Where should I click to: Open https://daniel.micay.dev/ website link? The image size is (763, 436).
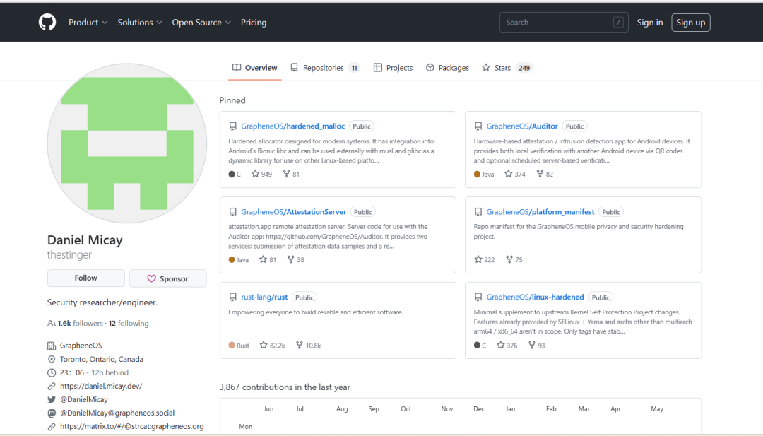101,386
